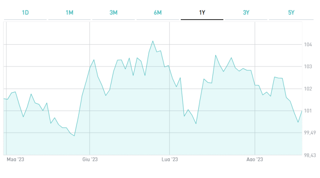Click the highest peak of the chart line
This screenshot has width=320, height=178.
coord(153,41)
